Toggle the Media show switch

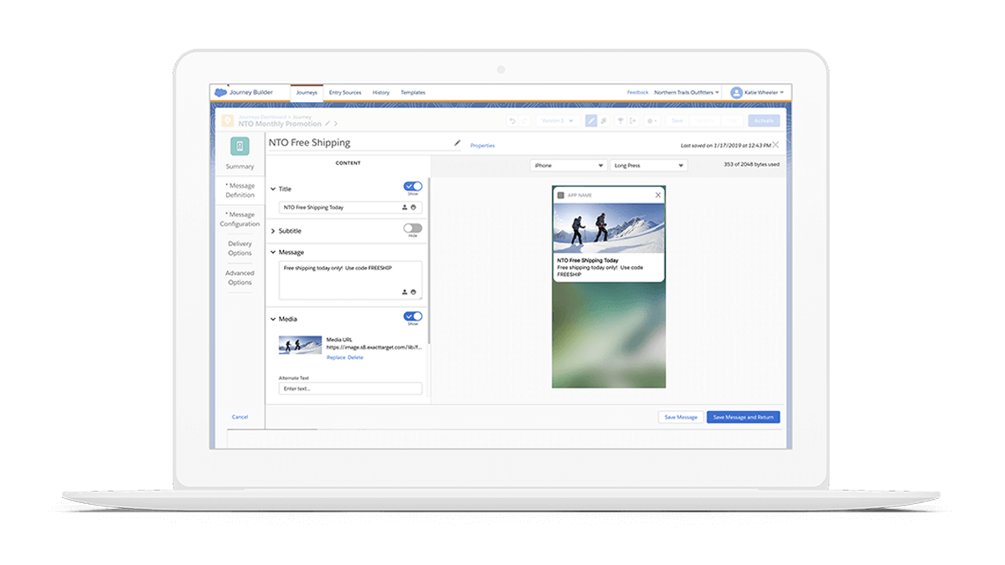(412, 316)
